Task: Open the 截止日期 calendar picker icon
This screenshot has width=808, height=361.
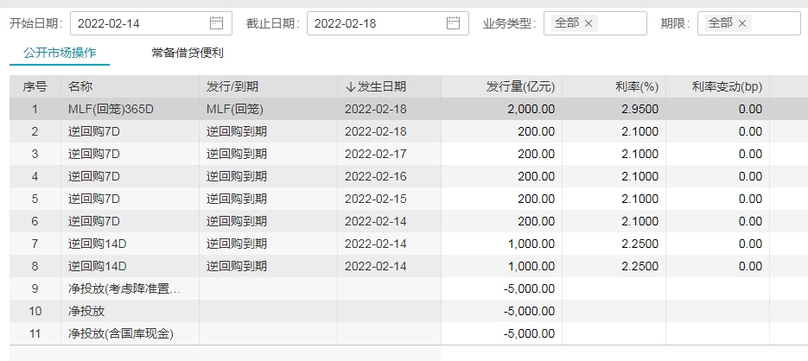Action: pos(453,23)
